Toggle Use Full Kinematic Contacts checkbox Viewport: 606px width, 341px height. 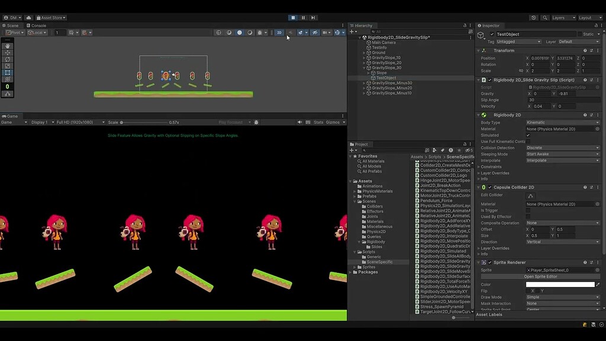527,141
